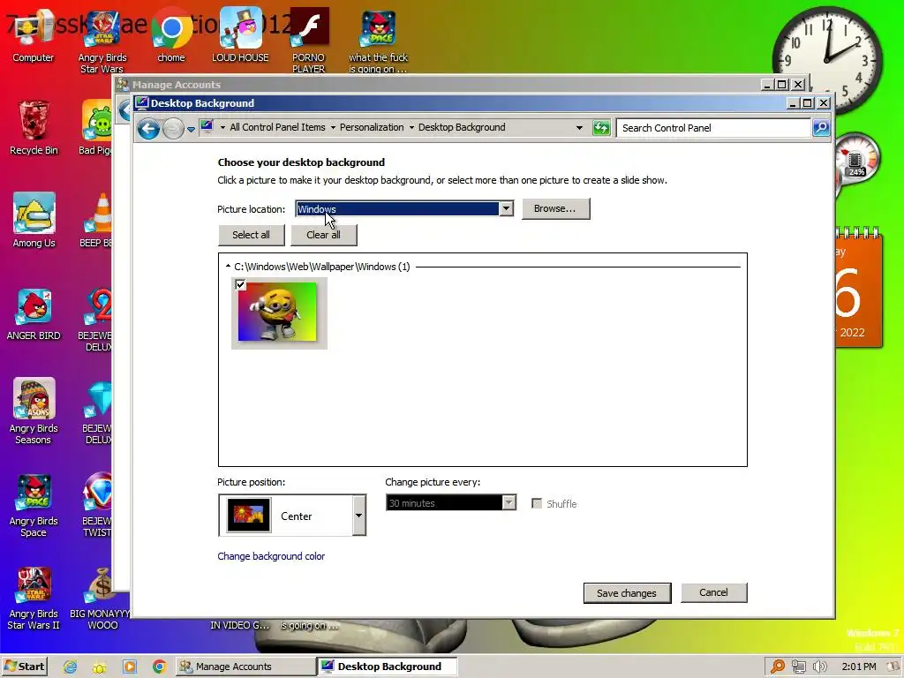904x678 pixels.
Task: Open the LOUD HOUSE desktop icon
Action: point(240,35)
